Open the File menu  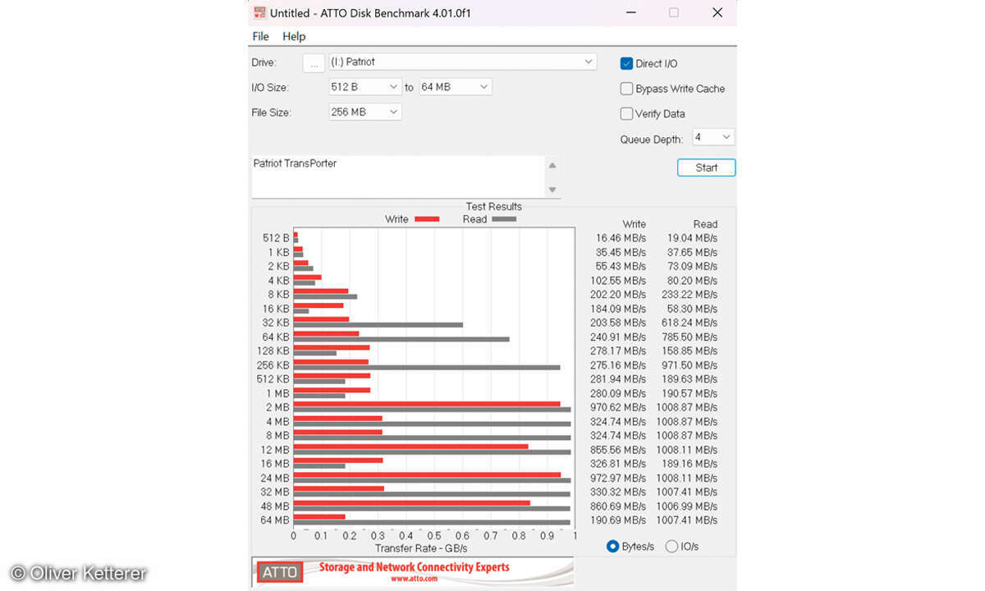click(x=261, y=36)
